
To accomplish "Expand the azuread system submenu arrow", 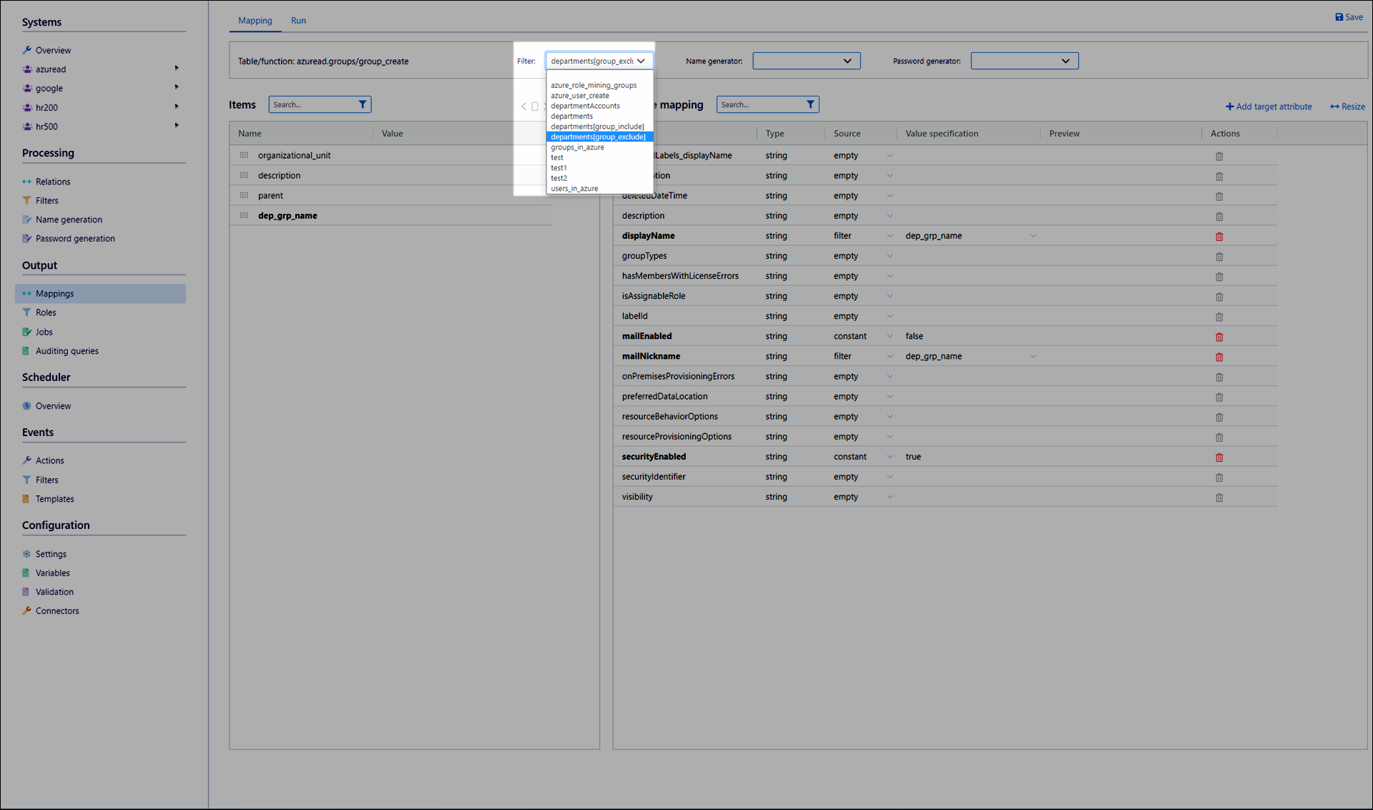I will pos(177,69).
